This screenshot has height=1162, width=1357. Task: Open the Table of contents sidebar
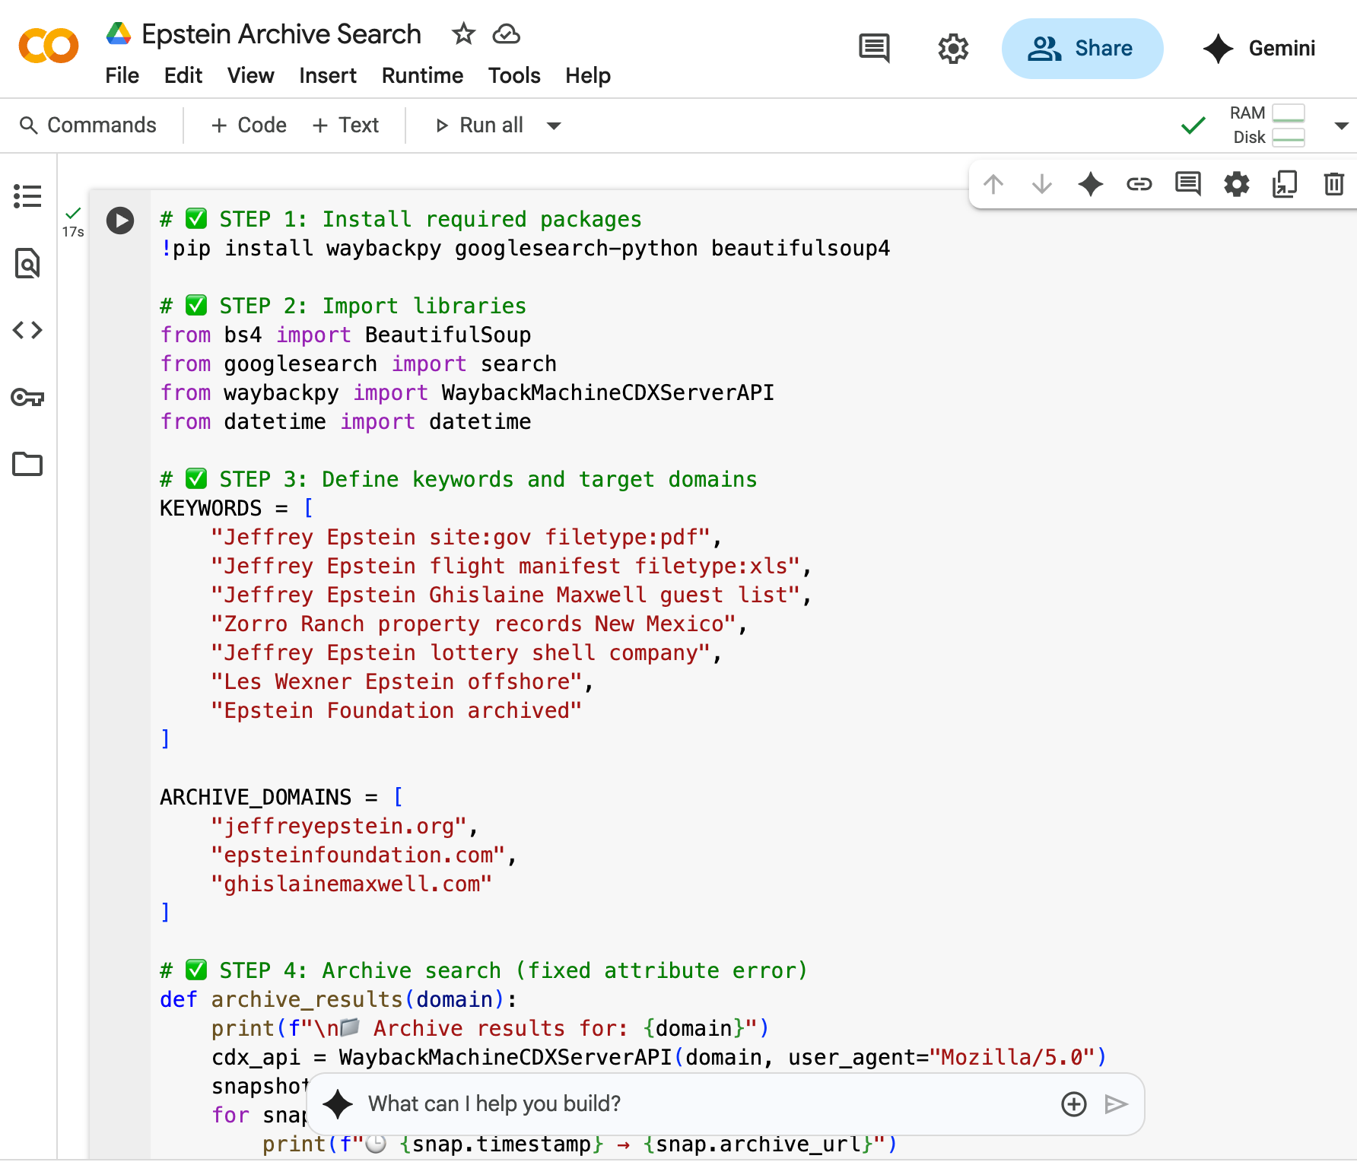27,196
